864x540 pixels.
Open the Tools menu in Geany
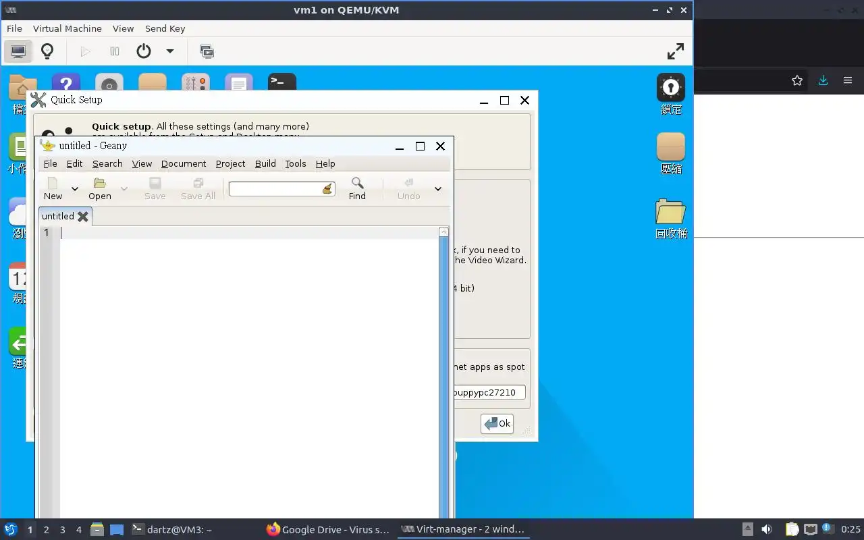(296, 163)
